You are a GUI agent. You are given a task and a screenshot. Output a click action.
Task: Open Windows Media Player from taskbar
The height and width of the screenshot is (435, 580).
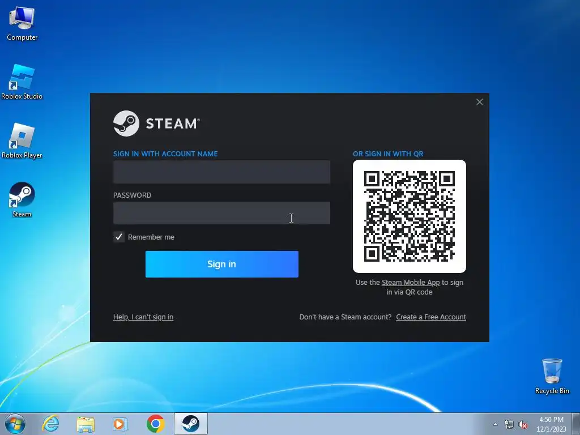coord(120,424)
